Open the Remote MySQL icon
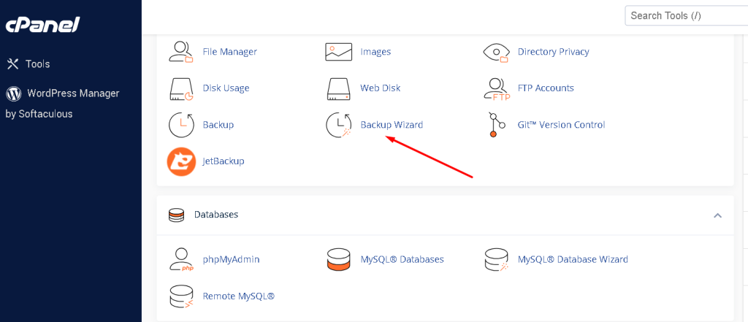The height and width of the screenshot is (322, 748). pos(181,296)
